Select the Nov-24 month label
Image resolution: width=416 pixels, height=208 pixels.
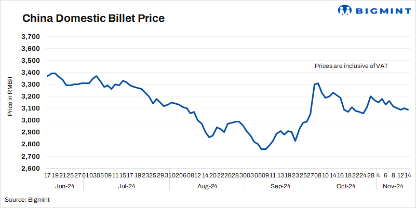click(x=393, y=186)
